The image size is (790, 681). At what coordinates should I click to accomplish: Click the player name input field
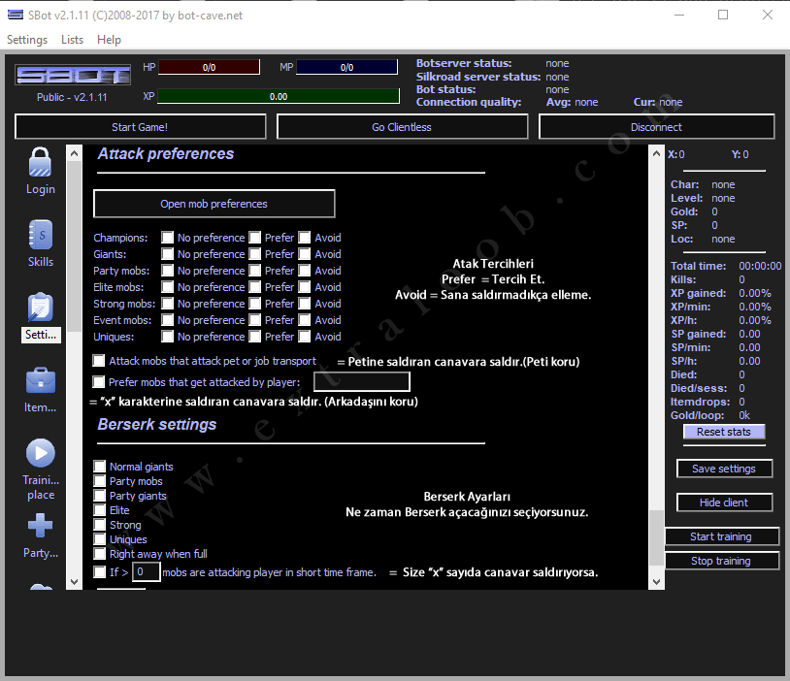click(x=362, y=382)
